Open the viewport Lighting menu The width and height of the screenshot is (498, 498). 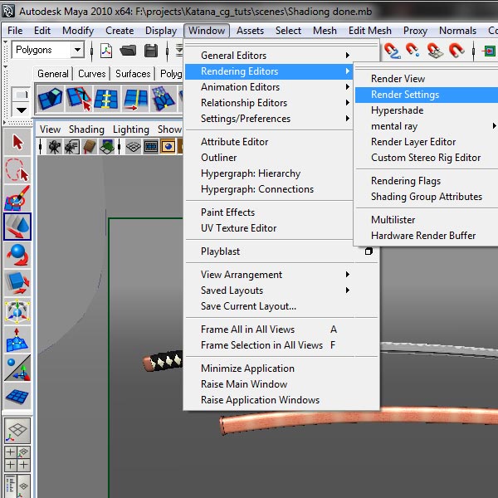131,129
